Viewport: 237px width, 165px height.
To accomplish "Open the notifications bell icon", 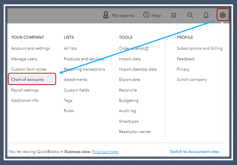I will [x=206, y=15].
